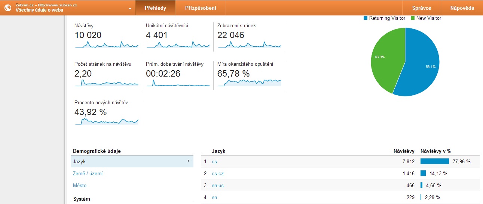The height and width of the screenshot is (204, 483).
Task: Click the green New Visitor legend swatch
Action: 413,18
